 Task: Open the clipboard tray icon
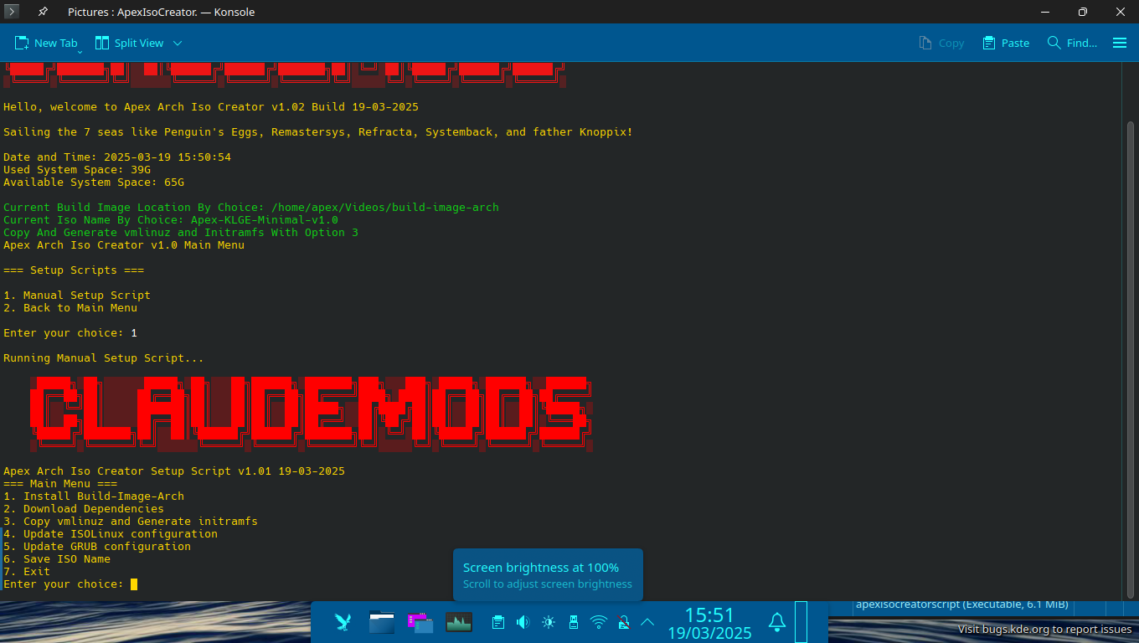[498, 622]
